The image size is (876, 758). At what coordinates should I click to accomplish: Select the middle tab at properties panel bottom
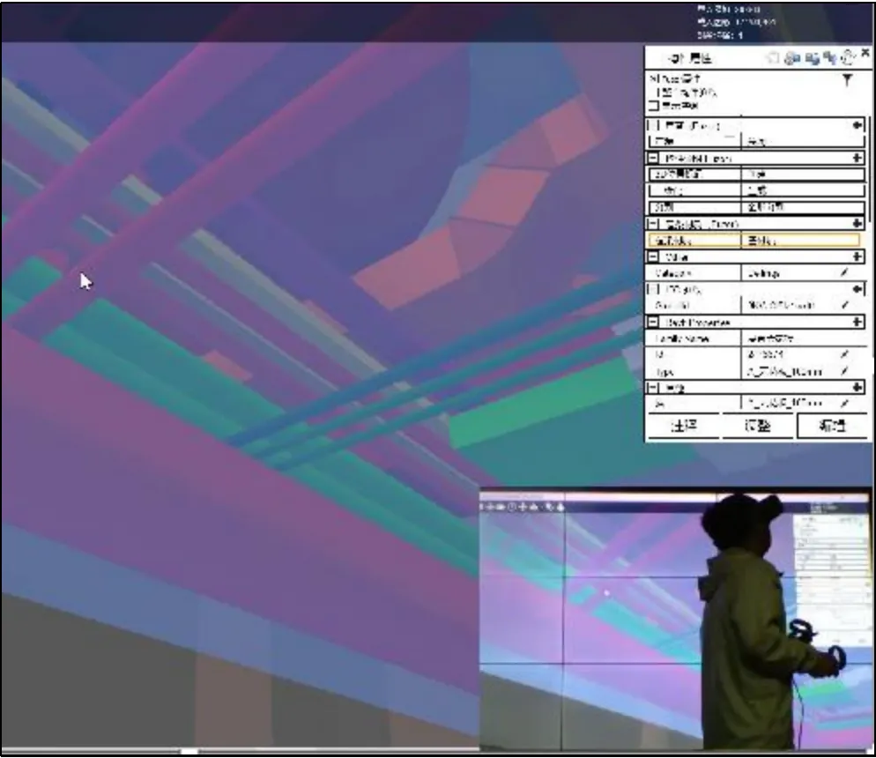758,426
